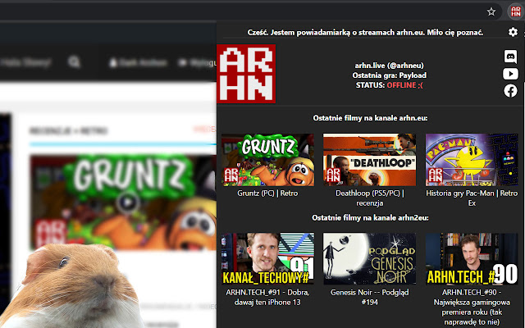Click 'Historia gry Pac-Man | Retro Ex' title
525x328 pixels.
(472, 198)
